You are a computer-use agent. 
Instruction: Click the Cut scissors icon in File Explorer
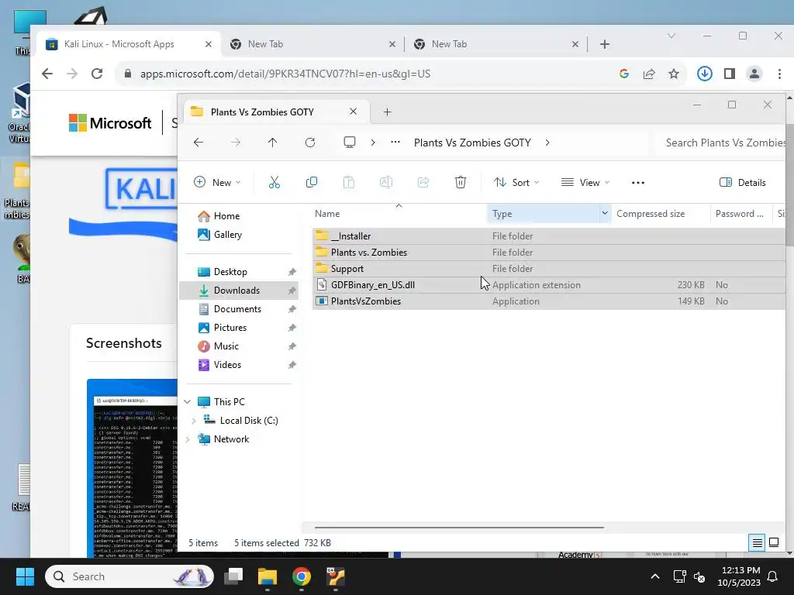274,183
